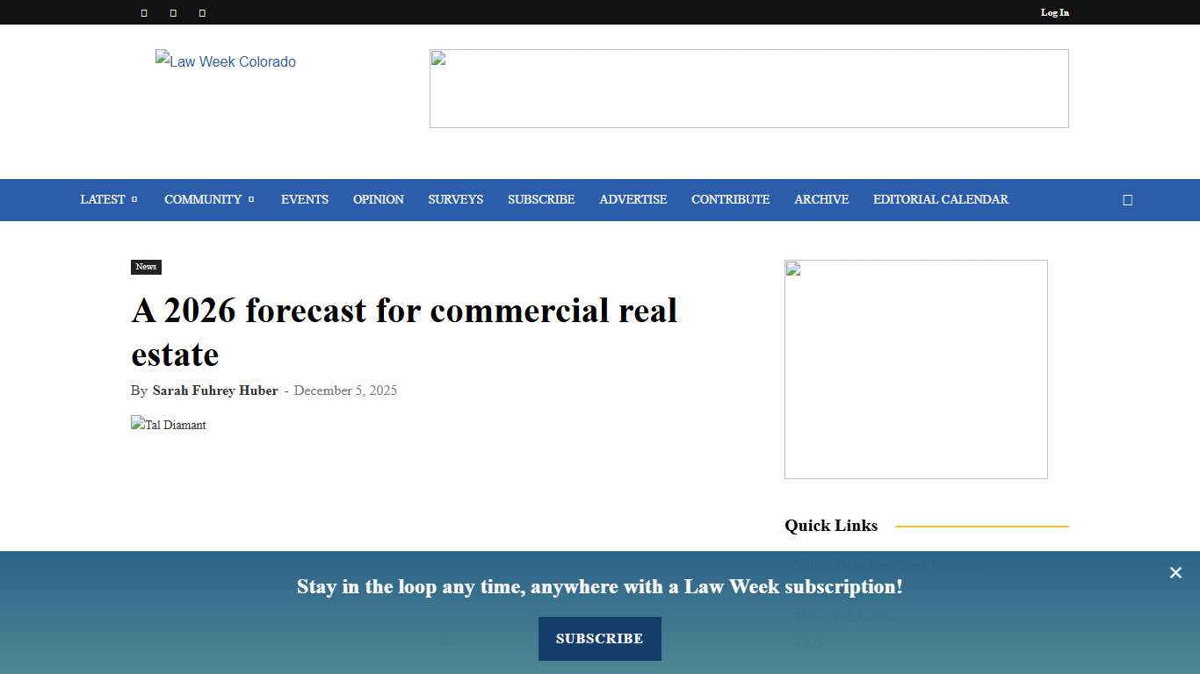
Task: Switch to the EVENTS menu item
Action: pos(304,199)
